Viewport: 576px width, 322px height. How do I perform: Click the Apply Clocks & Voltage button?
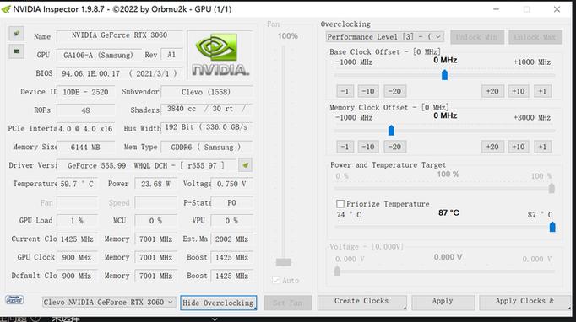525,302
